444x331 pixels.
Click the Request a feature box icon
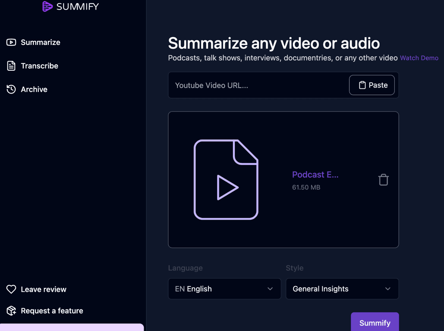(x=11, y=310)
